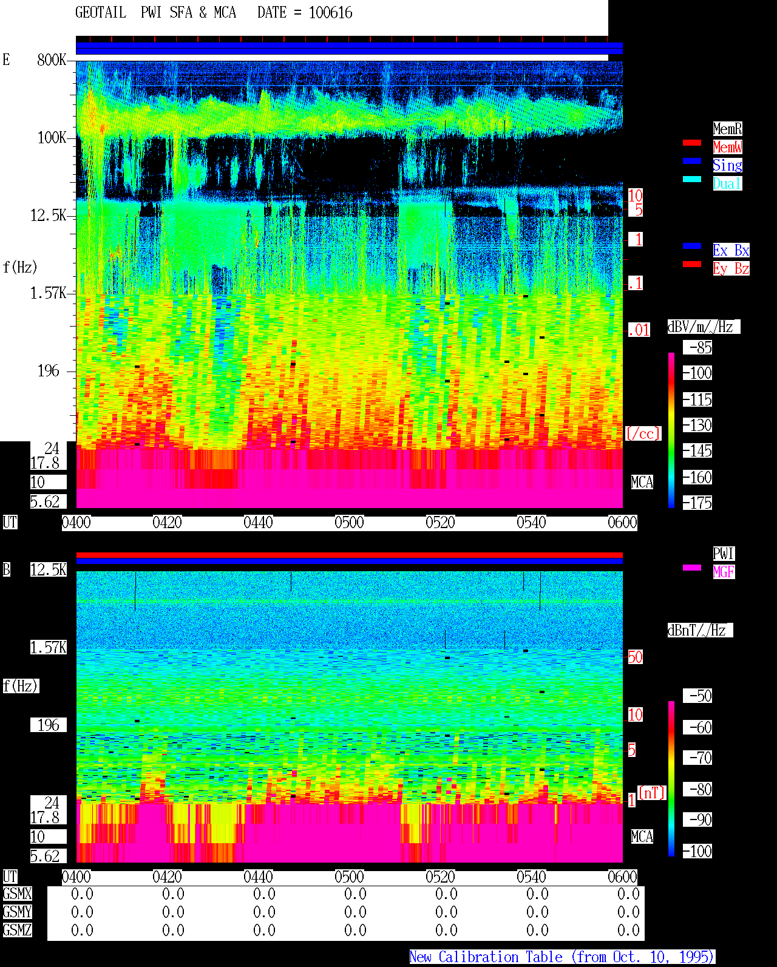Click the E spectrogram at 12.5K near 0500
777x967 pixels.
point(349,215)
